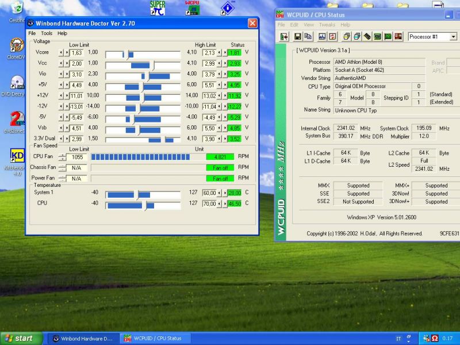
Task: Open the View menu in WCPUID
Action: pyautogui.click(x=309, y=25)
